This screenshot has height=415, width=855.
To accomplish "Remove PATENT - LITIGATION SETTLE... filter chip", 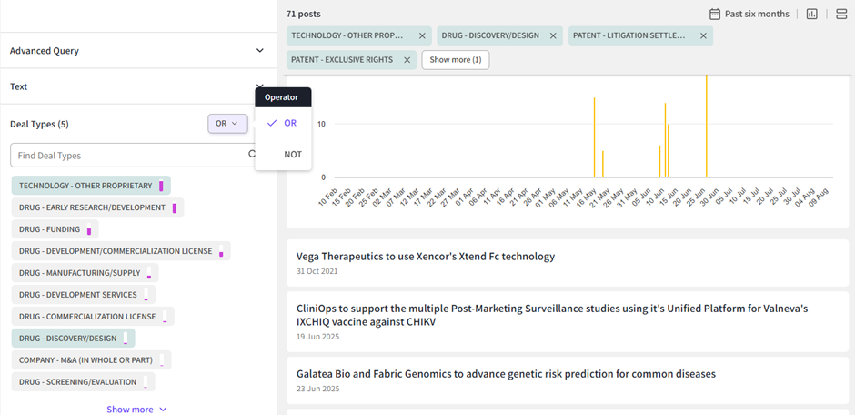I will point(703,35).
